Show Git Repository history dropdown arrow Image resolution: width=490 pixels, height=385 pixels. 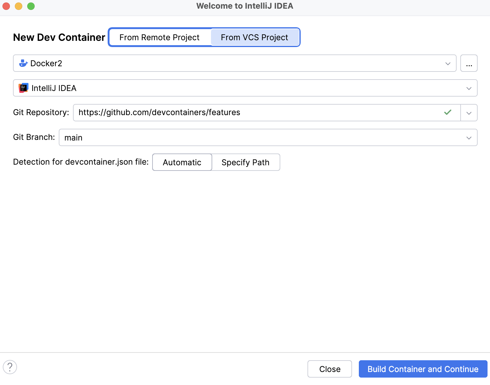point(469,113)
